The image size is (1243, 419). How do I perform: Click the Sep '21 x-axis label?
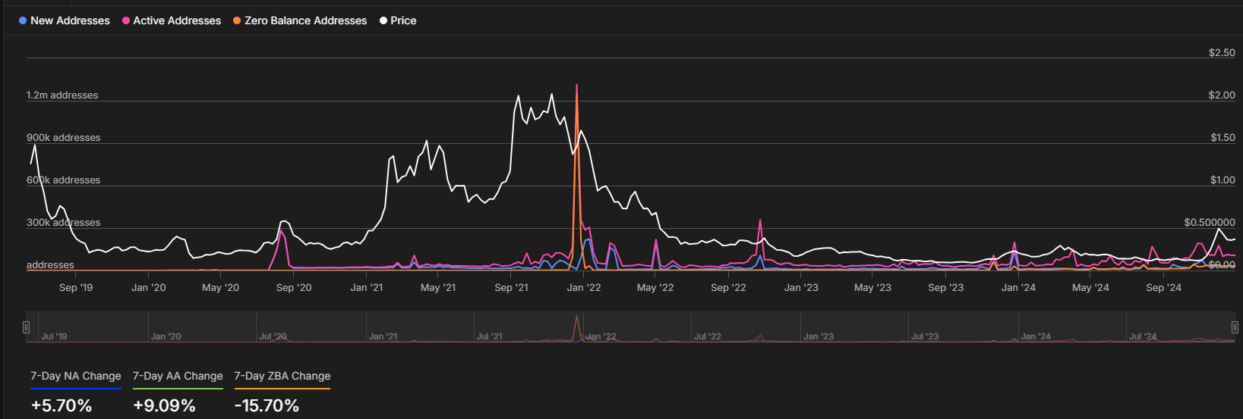(511, 288)
